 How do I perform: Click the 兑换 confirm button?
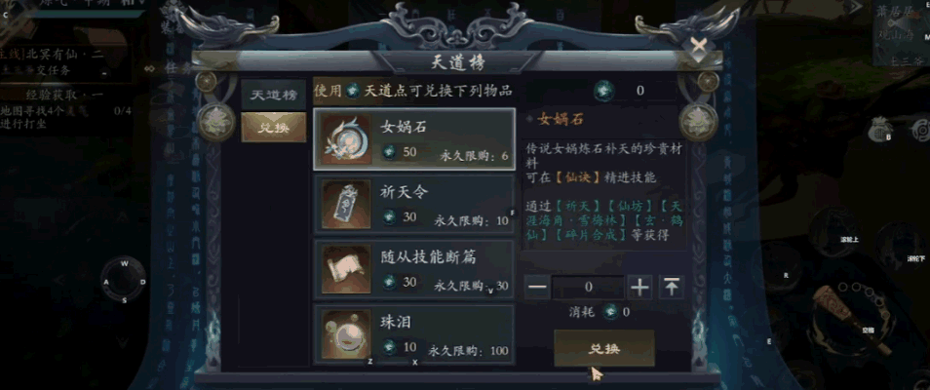click(604, 348)
